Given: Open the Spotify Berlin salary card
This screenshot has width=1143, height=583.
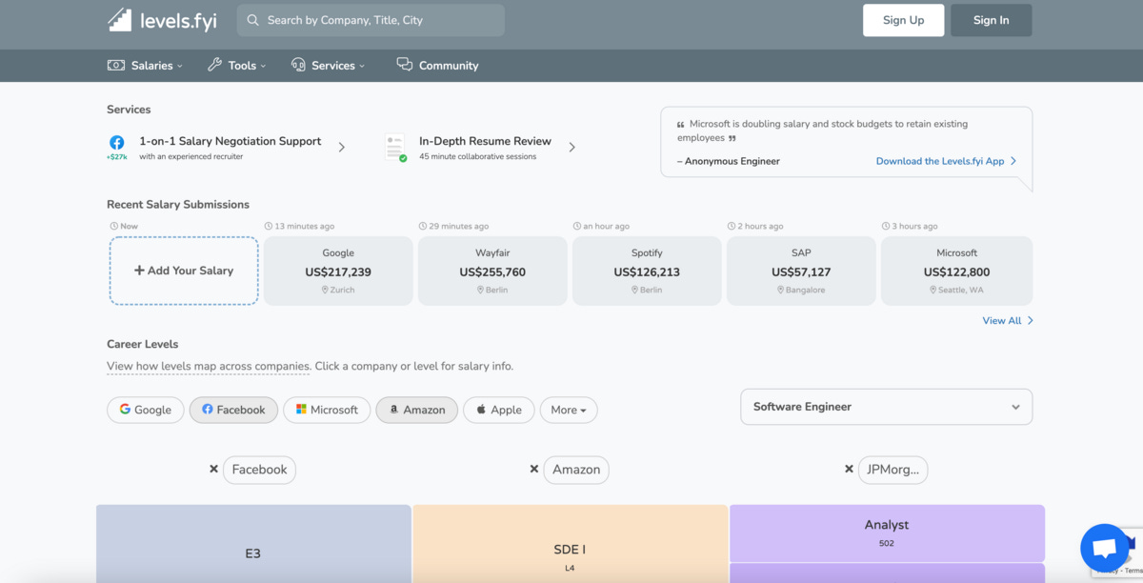Looking at the screenshot, I should click(x=647, y=271).
